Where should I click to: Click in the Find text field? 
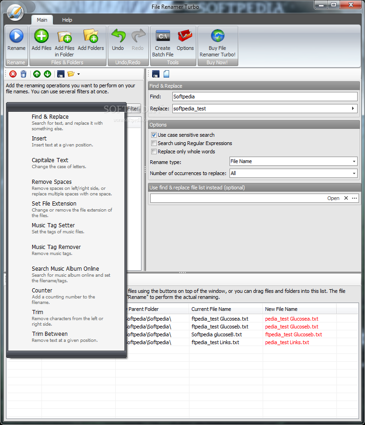click(265, 97)
